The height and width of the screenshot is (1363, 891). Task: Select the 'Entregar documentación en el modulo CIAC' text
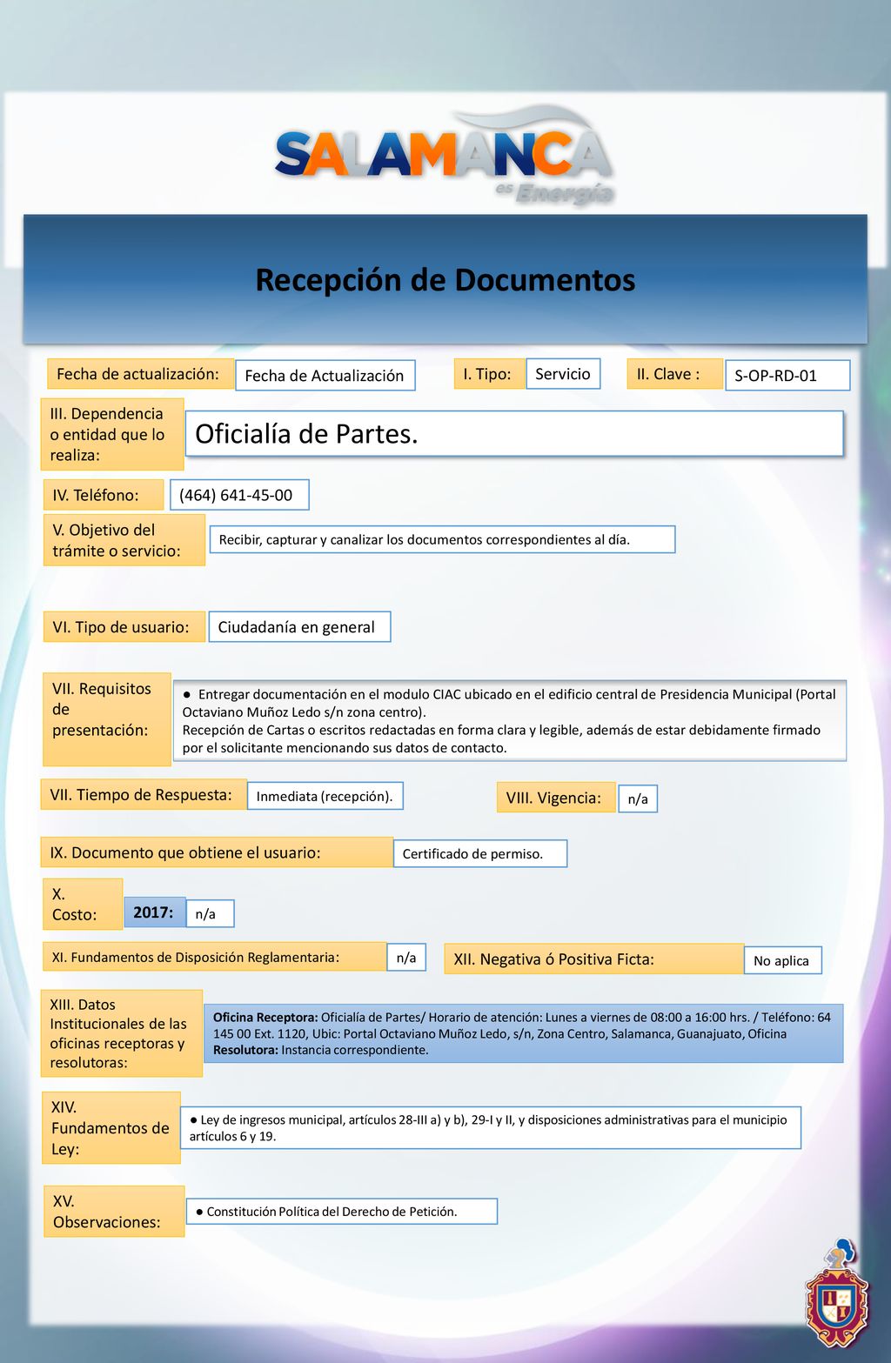pyautogui.click(x=510, y=721)
